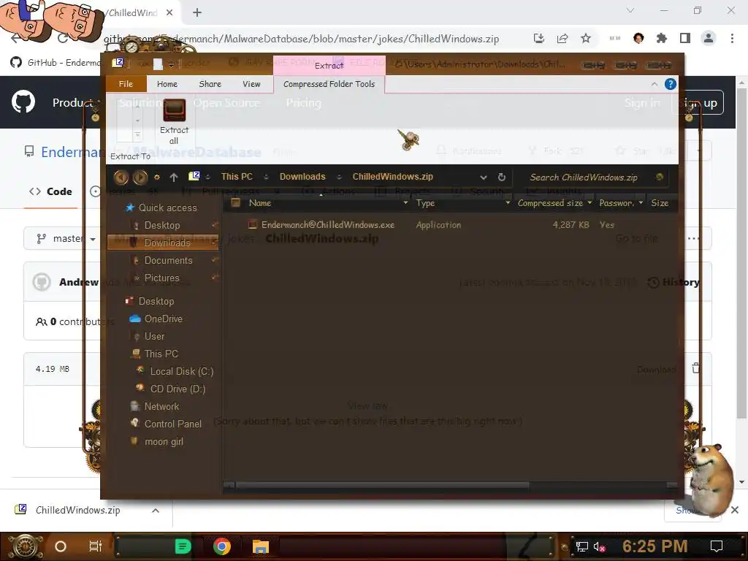Open the Explorer help icon
The width and height of the screenshot is (748, 561).
tap(671, 85)
